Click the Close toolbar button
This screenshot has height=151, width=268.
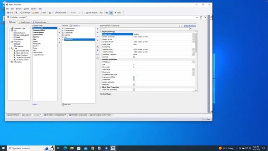pyautogui.click(x=118, y=13)
